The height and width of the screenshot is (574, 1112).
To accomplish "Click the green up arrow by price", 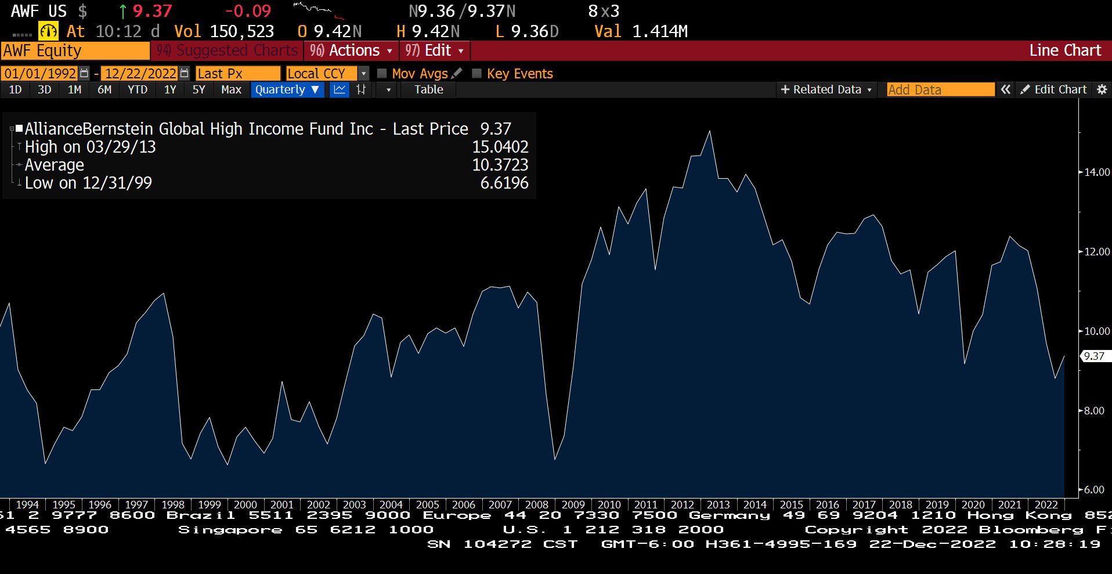I will [x=122, y=11].
